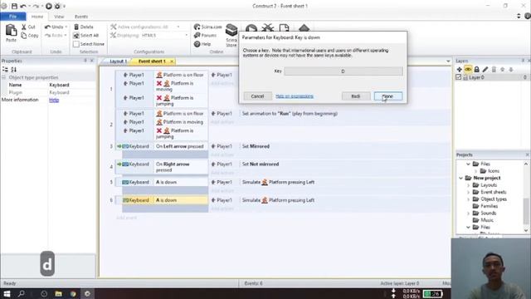Image resolution: width=531 pixels, height=299 pixels.
Task: Click Copy in the Clipboard group
Action: pos(30,35)
